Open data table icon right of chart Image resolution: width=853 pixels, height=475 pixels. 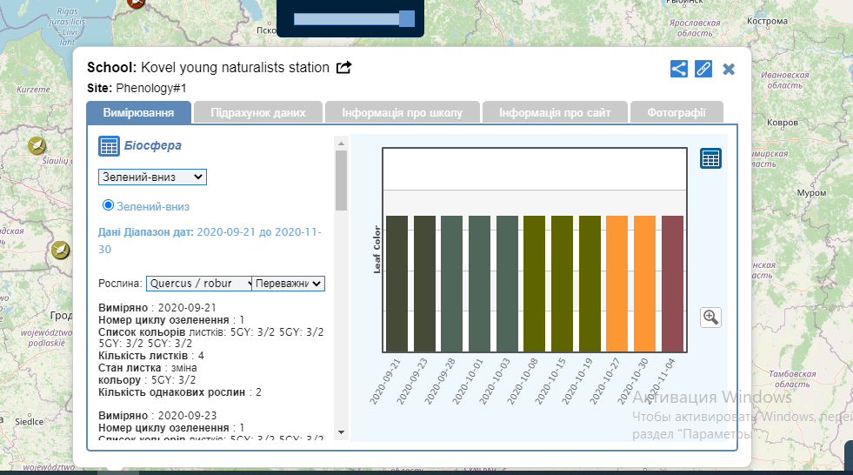click(710, 158)
